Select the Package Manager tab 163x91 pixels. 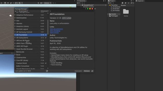[21, 9]
